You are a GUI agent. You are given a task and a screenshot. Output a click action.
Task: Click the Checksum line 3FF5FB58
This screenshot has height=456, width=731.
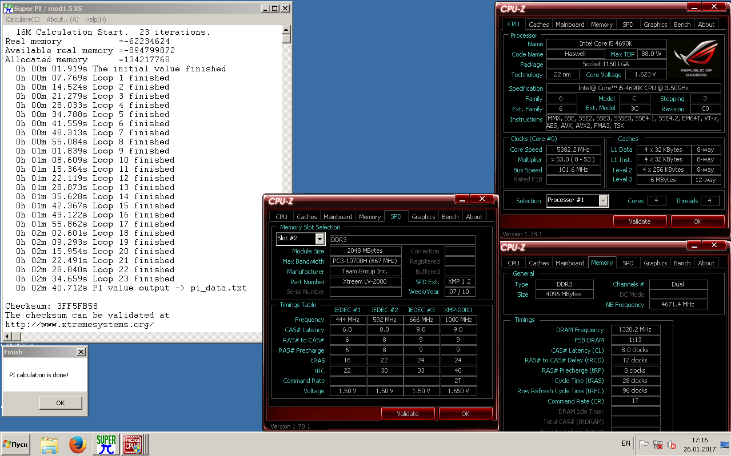point(51,306)
